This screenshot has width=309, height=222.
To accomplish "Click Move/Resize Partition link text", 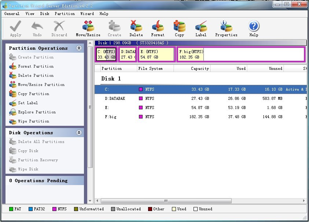I will [x=41, y=84].
